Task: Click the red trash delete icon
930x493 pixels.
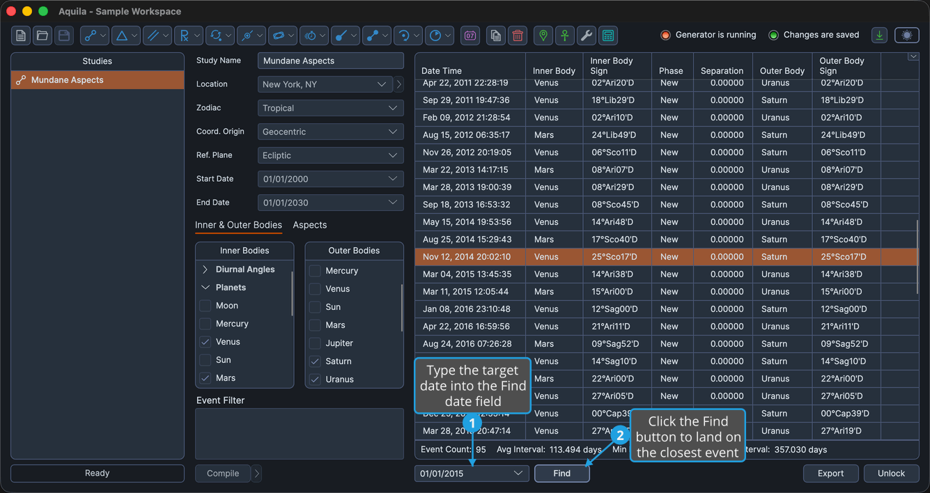Action: tap(518, 36)
